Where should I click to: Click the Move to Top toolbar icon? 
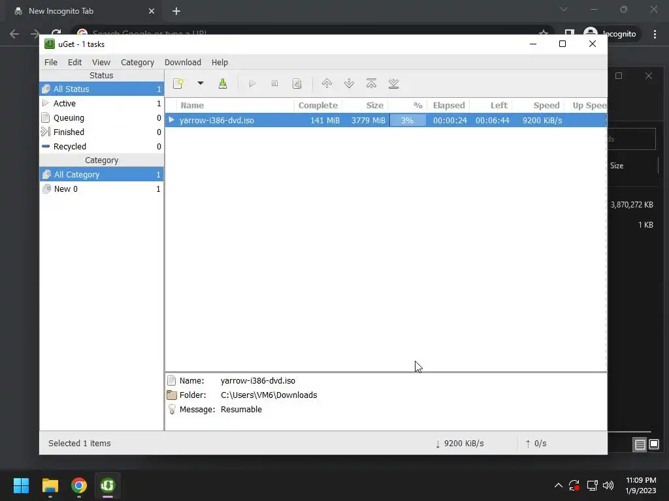371,83
